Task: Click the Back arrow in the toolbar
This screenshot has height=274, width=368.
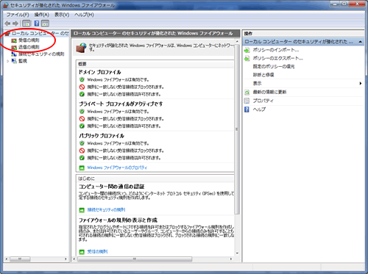Action: tap(7, 24)
